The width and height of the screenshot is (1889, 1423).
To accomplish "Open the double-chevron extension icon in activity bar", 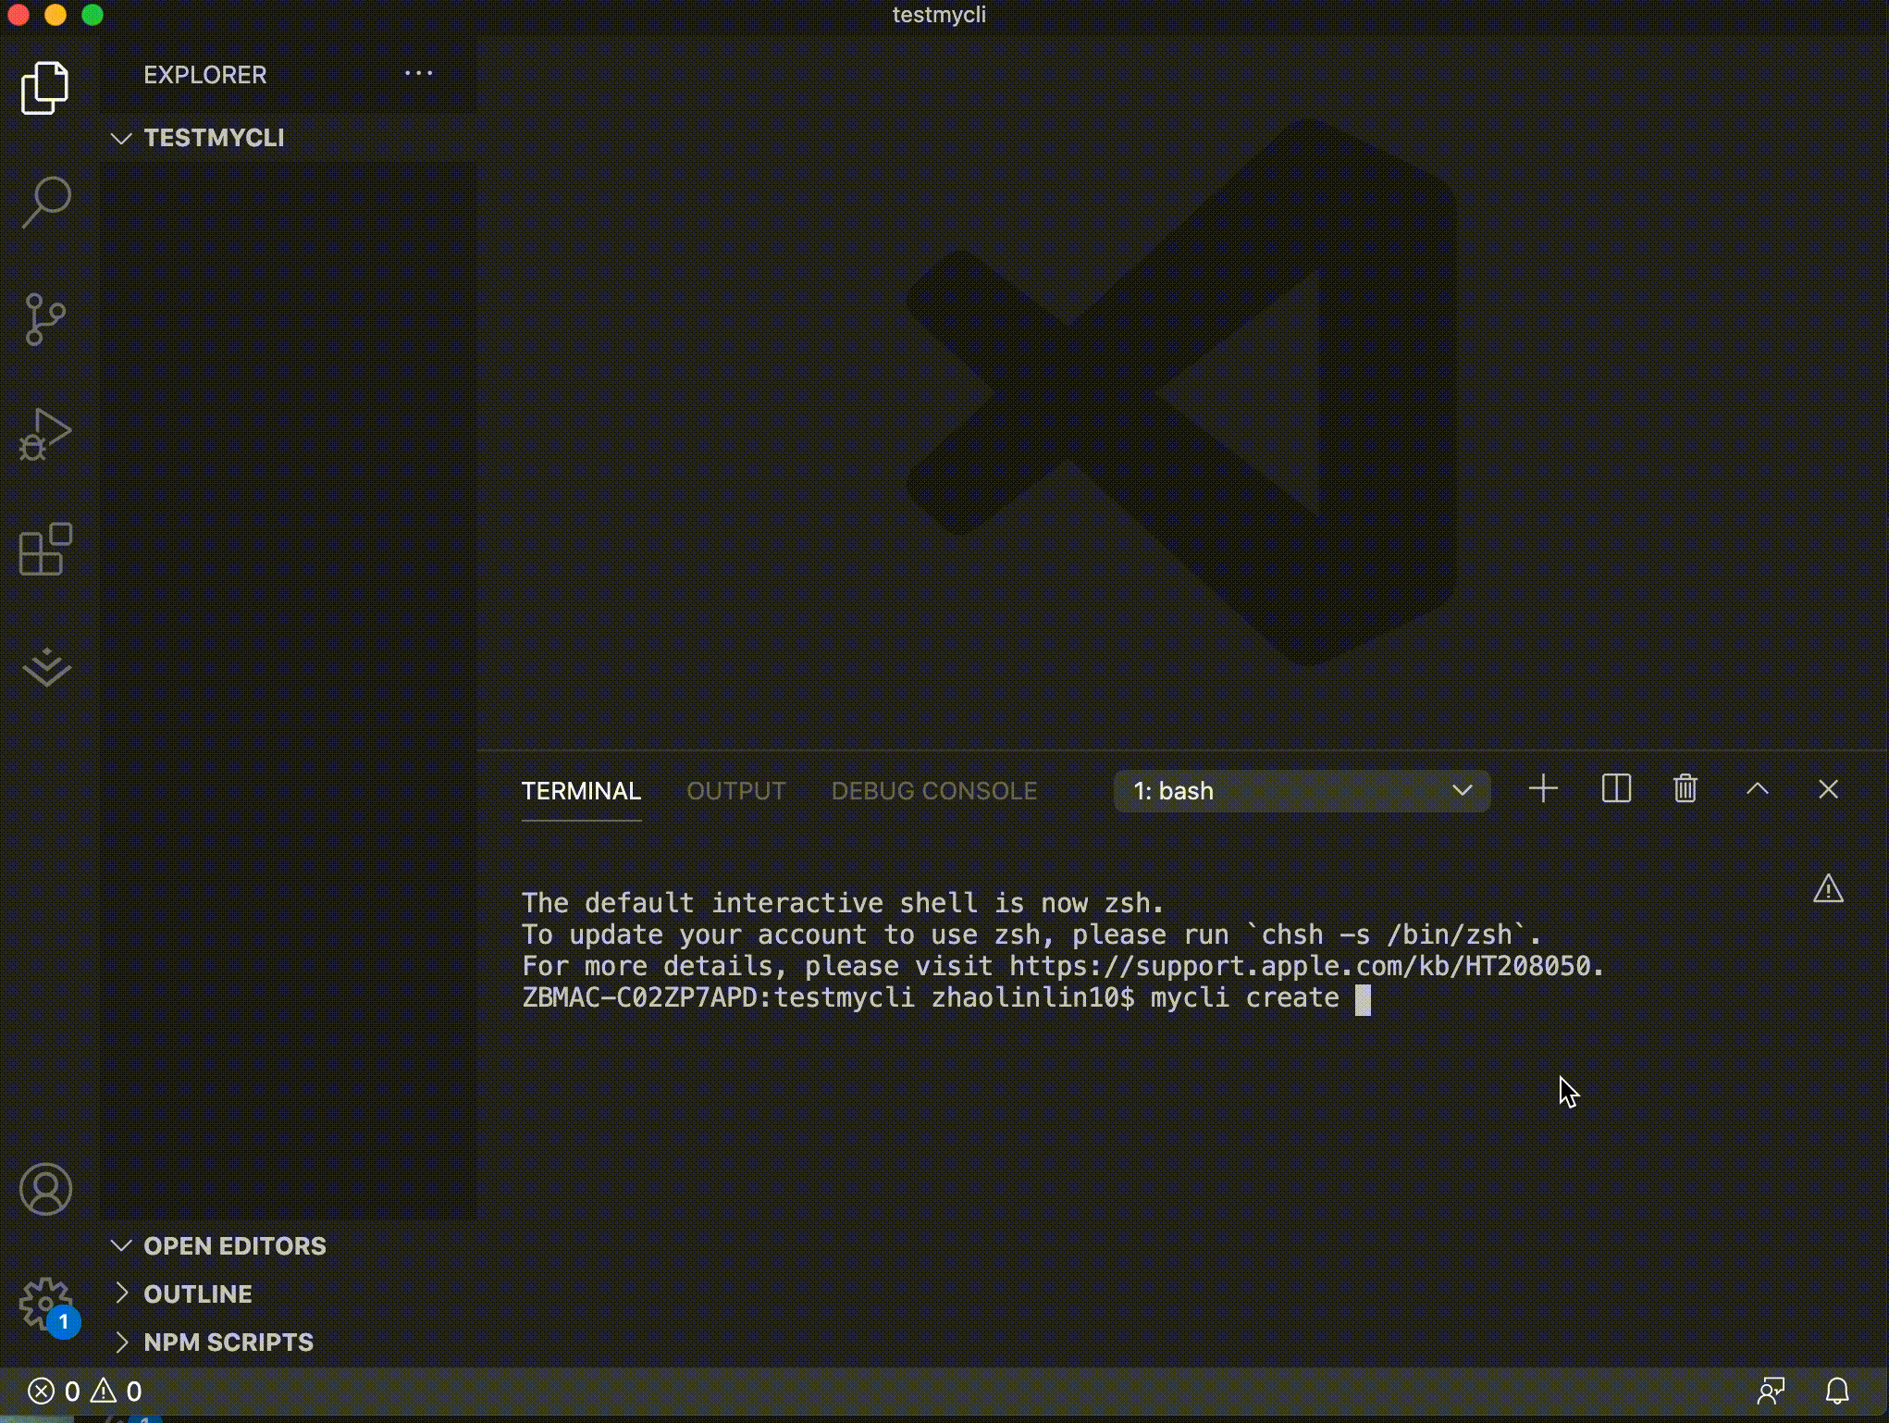I will [x=45, y=667].
